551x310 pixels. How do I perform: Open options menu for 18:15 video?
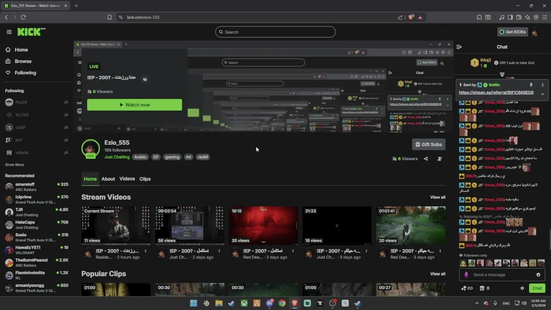pos(293,251)
